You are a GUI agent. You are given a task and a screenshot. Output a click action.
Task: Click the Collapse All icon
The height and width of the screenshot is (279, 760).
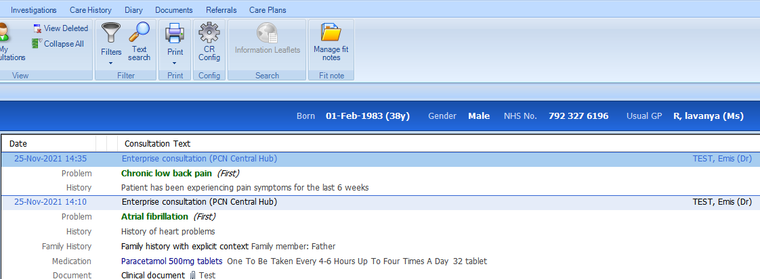37,43
